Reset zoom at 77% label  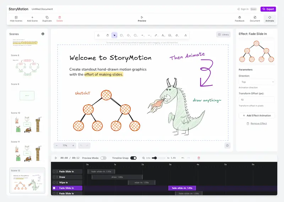click(x=65, y=145)
